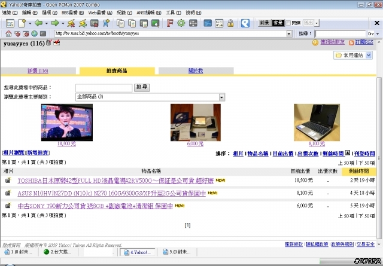Click the green picture toolbar icon
Screen dimensions: 383x266
click(156, 23)
